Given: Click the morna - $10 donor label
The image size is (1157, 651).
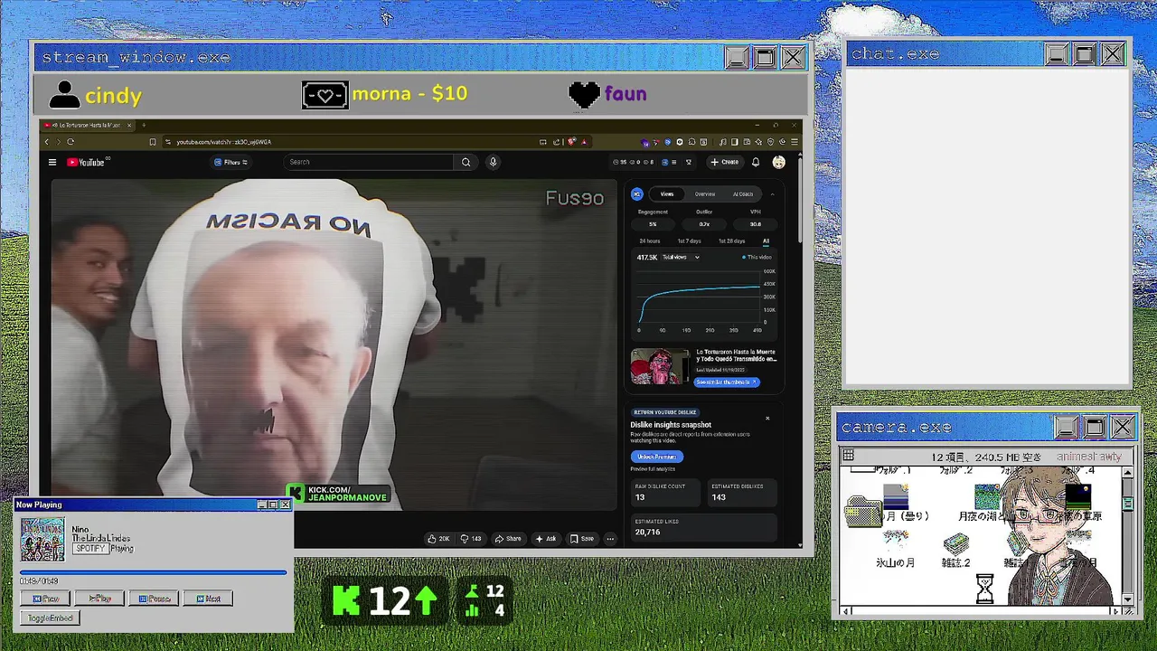Looking at the screenshot, I should coord(409,94).
